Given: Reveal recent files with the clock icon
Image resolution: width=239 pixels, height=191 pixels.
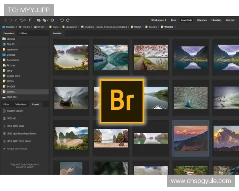Looking at the screenshot, I should (x=22, y=20).
